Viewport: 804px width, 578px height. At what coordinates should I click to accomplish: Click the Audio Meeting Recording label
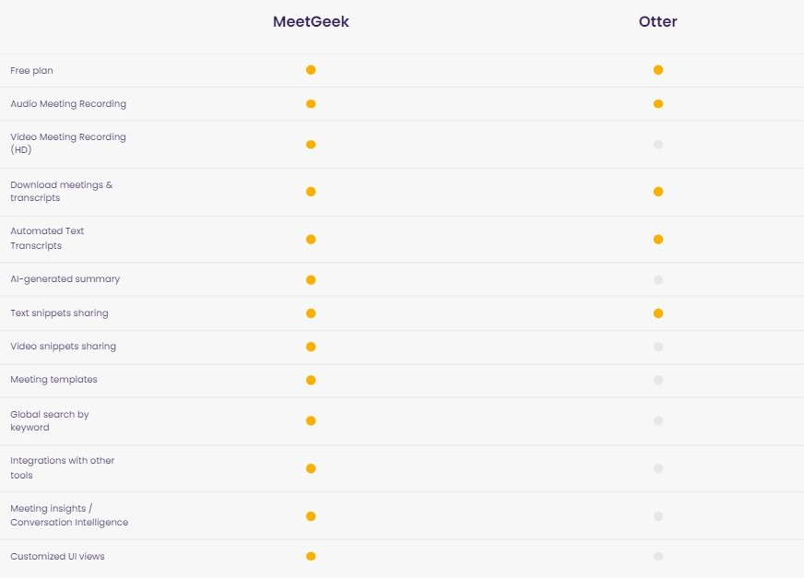pyautogui.click(x=68, y=103)
